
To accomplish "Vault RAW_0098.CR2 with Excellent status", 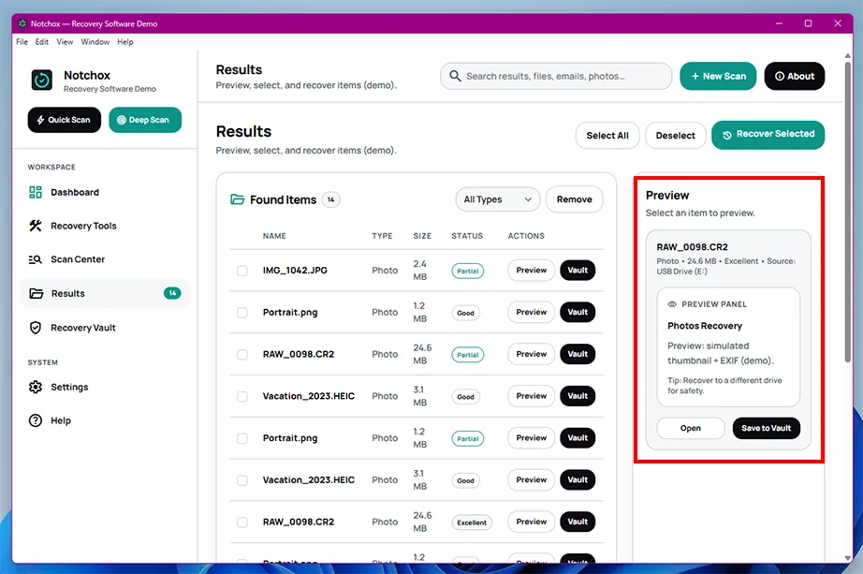I will point(578,522).
